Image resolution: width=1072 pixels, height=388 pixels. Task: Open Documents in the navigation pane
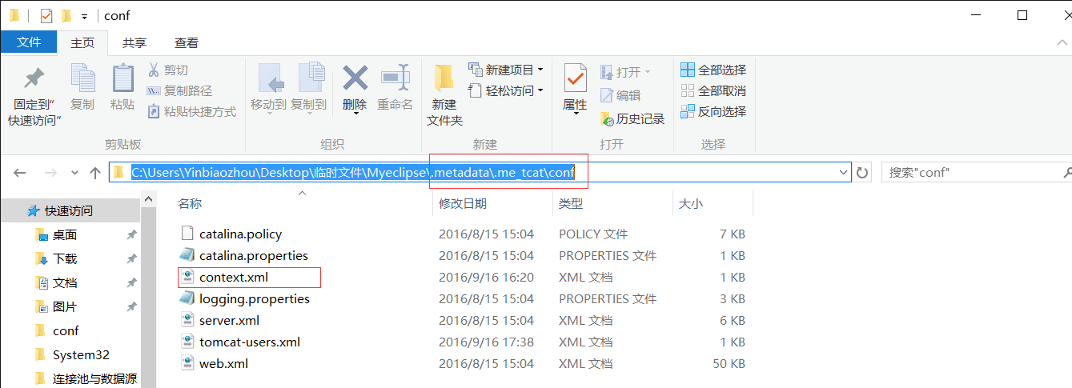65,282
